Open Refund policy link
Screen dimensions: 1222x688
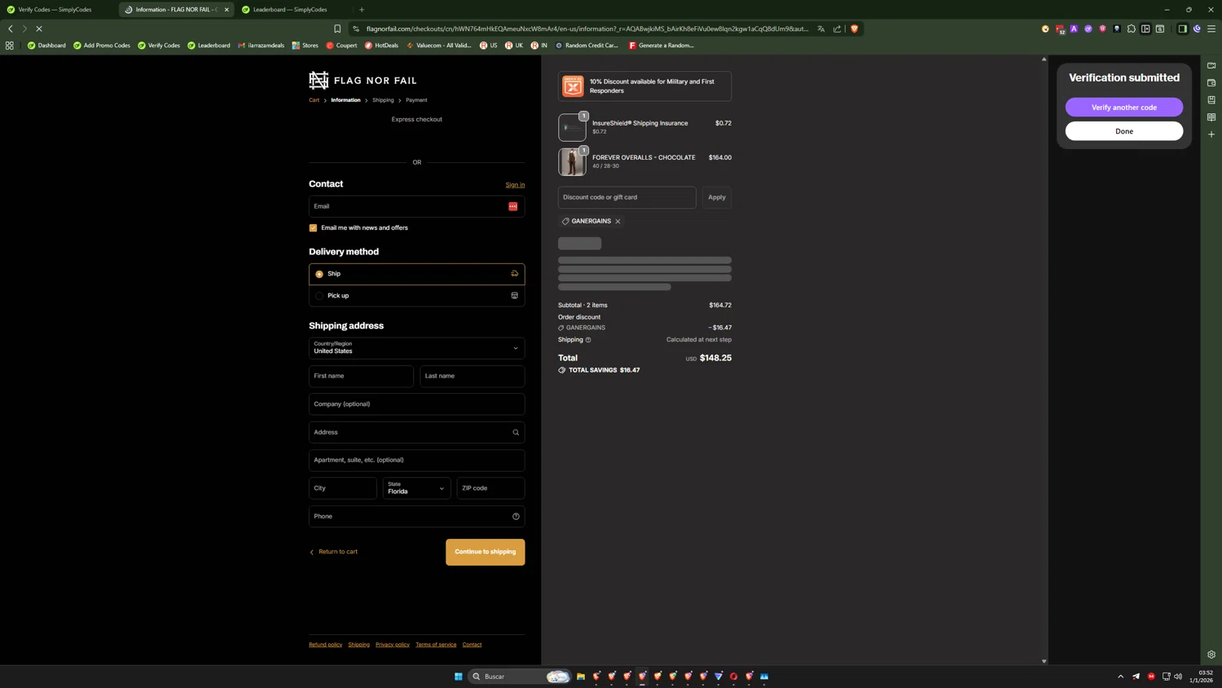[x=325, y=645]
